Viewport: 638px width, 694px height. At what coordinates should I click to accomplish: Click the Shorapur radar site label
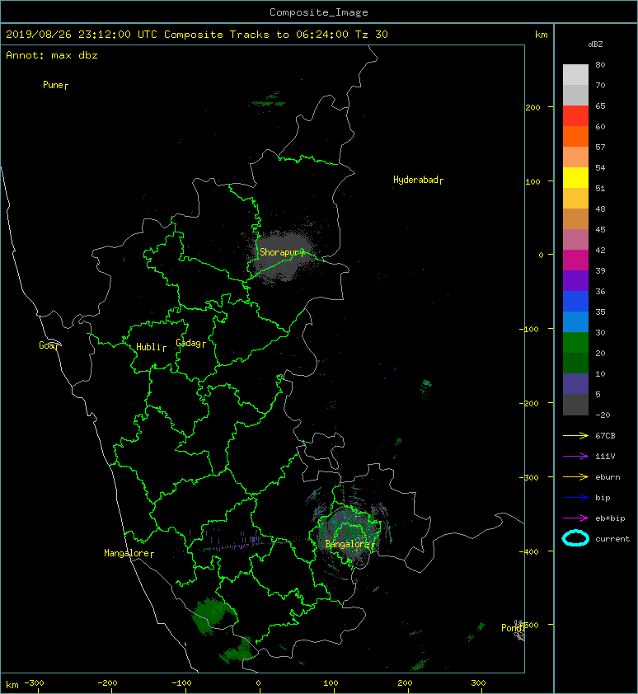click(x=283, y=252)
